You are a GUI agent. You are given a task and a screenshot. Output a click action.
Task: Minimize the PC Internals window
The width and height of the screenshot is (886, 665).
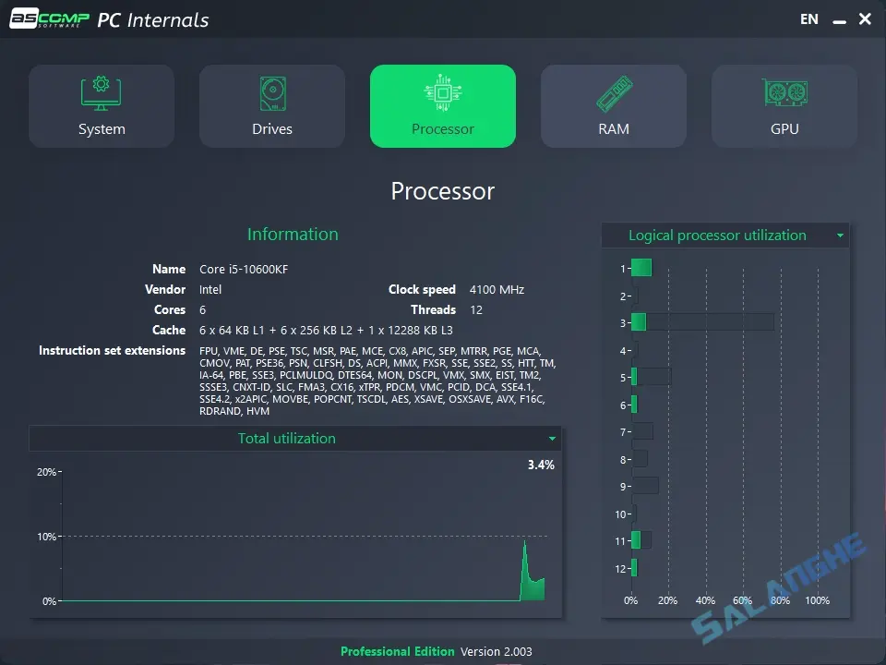tap(837, 19)
